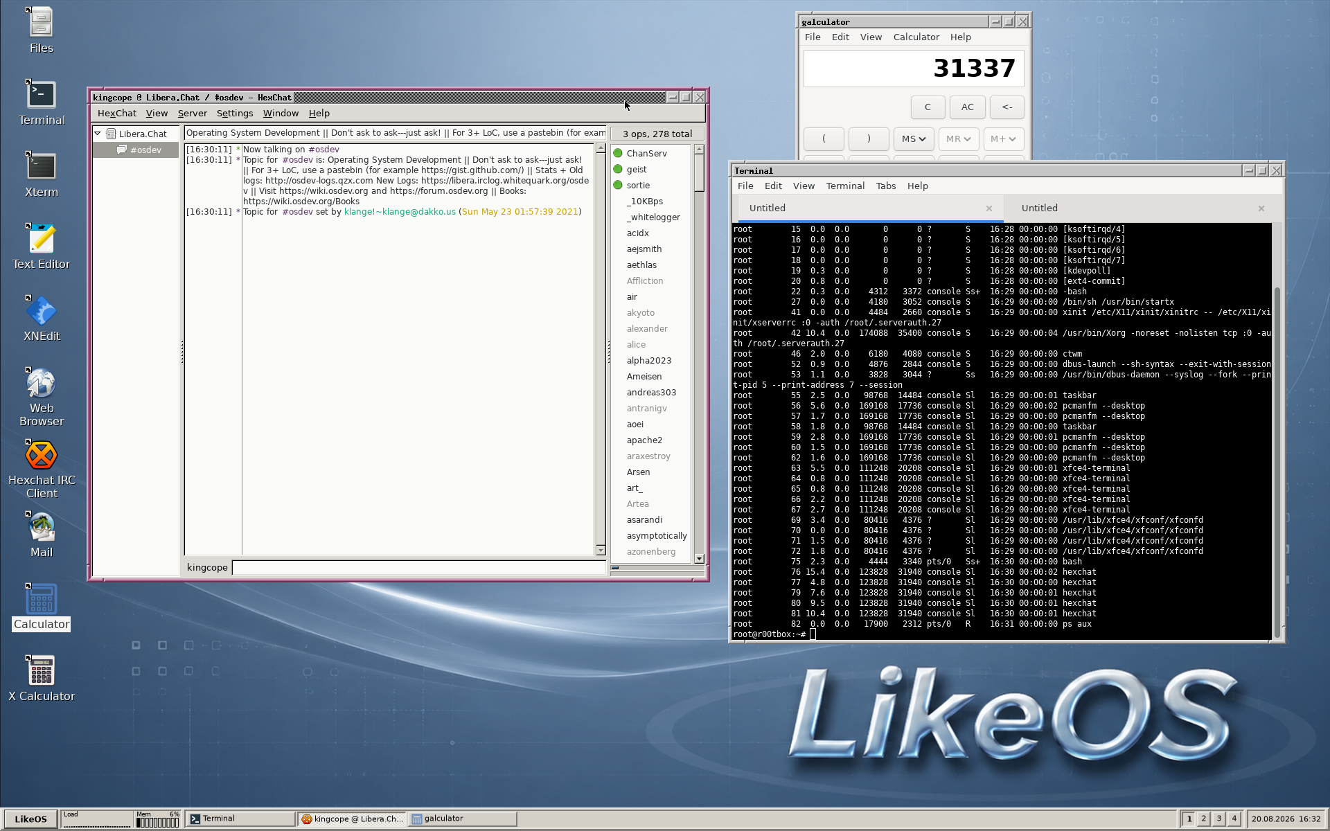Click the kingcope nick button
The image size is (1330, 831).
207,568
